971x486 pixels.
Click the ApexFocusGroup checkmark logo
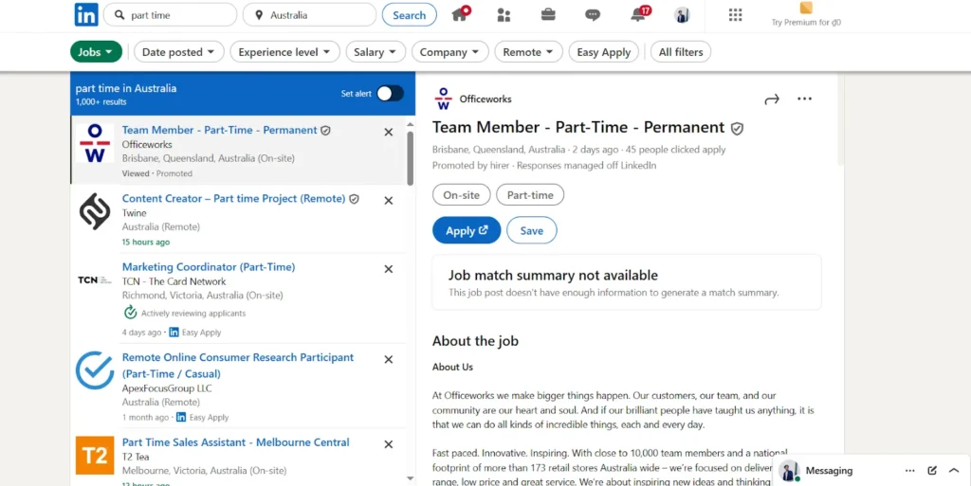pos(95,369)
